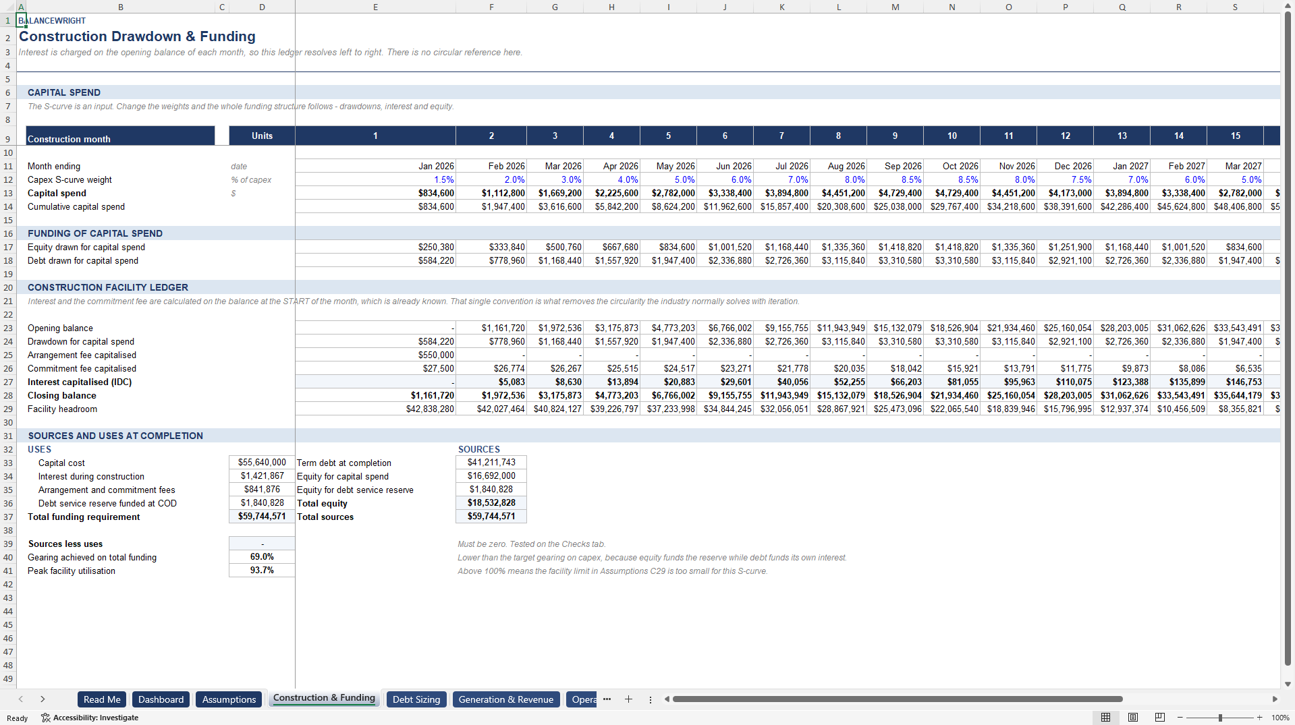Select Construction & Funding sheet tab

[x=324, y=699]
